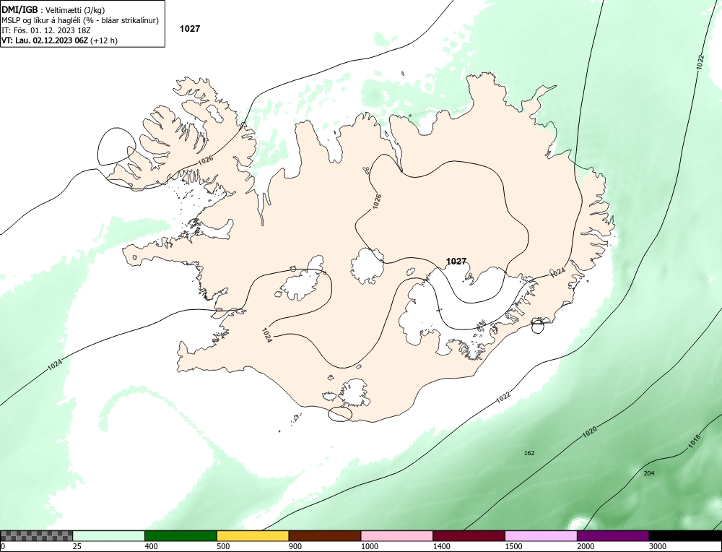Select the 1022 isobar label off the southeast coast

503,397
